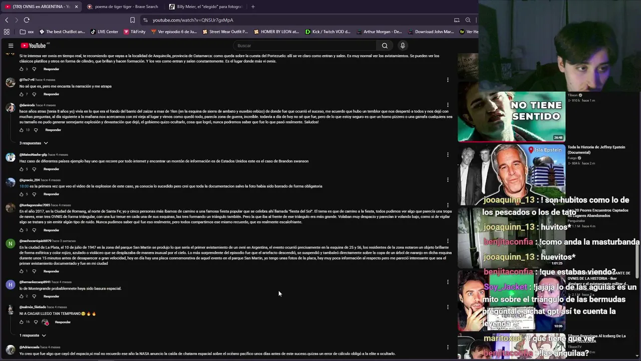Image resolution: width=641 pixels, height=361 pixels.
Task: Open options menu for @nachocarriquiri6979 comment
Action: (448, 241)
